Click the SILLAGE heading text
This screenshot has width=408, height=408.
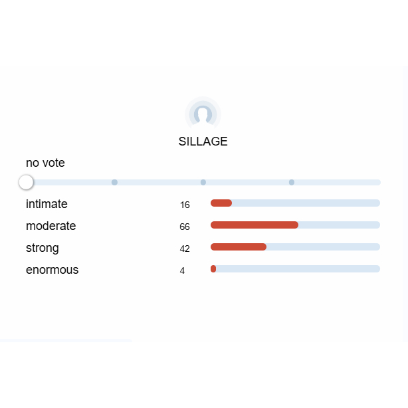click(203, 142)
